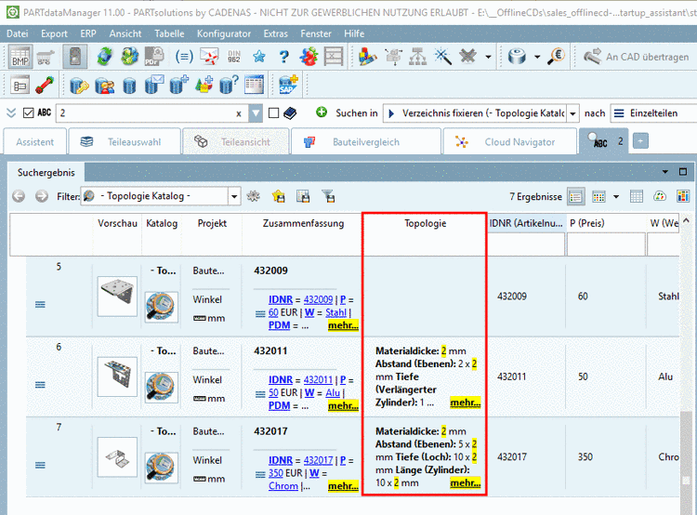Click mehr... in Topologie for 432017
Viewport: 697px width, 515px height.
click(465, 483)
